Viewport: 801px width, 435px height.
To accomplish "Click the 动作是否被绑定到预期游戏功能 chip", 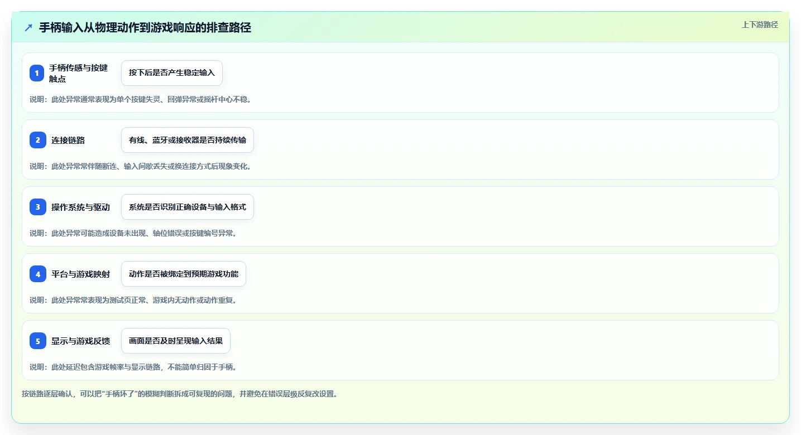I will coord(184,274).
